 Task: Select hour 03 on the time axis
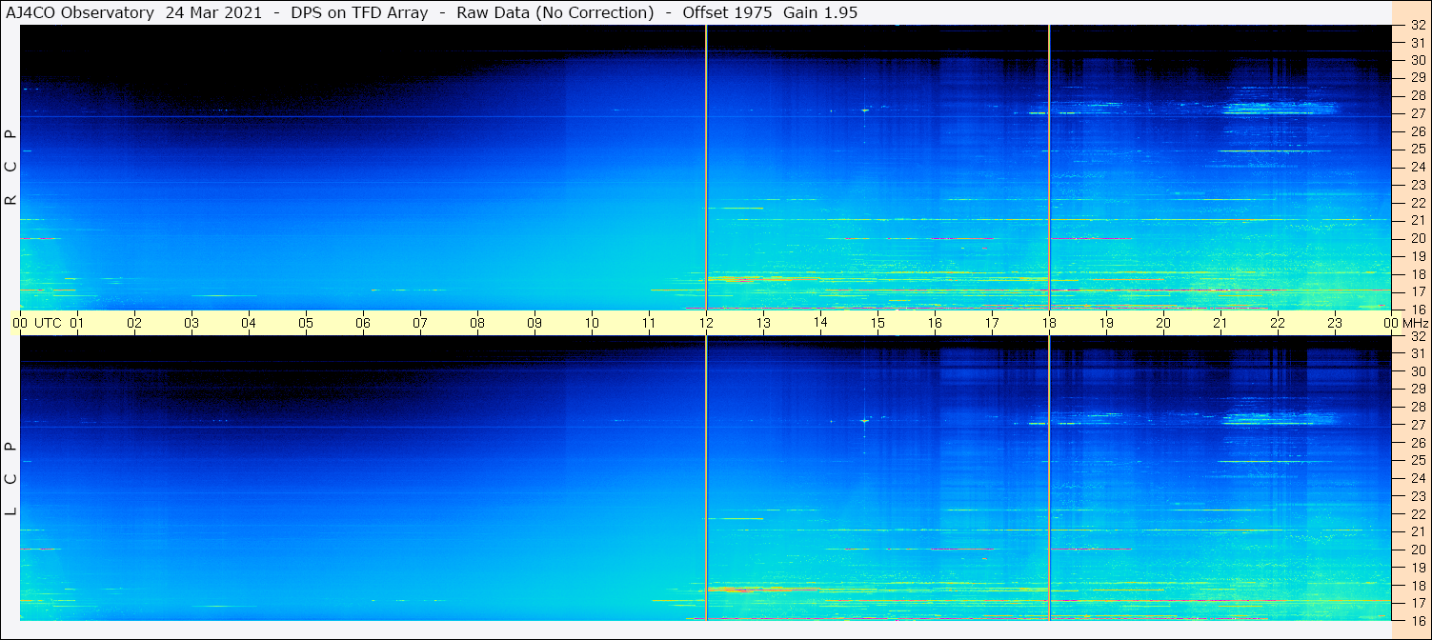(192, 323)
